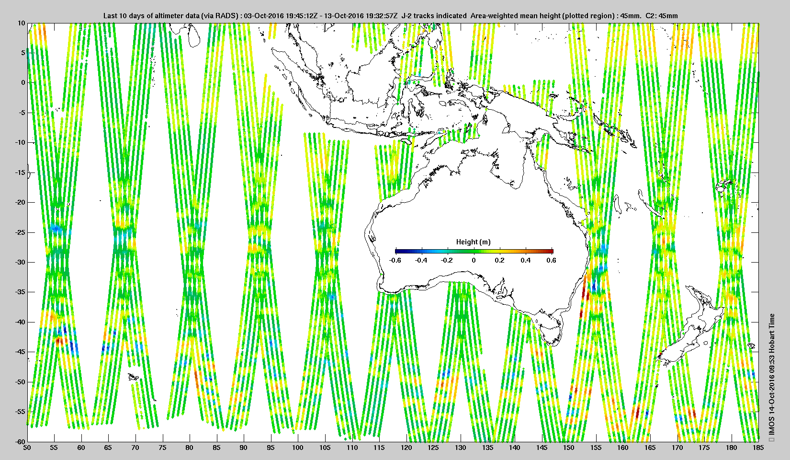Click longitude axis label "110"
This screenshot has width=790, height=460.
[352, 448]
